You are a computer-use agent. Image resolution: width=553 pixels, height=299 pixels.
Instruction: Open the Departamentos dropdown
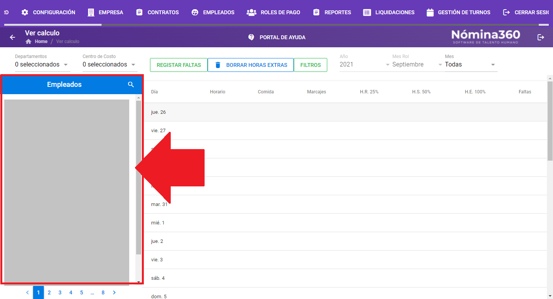[42, 64]
